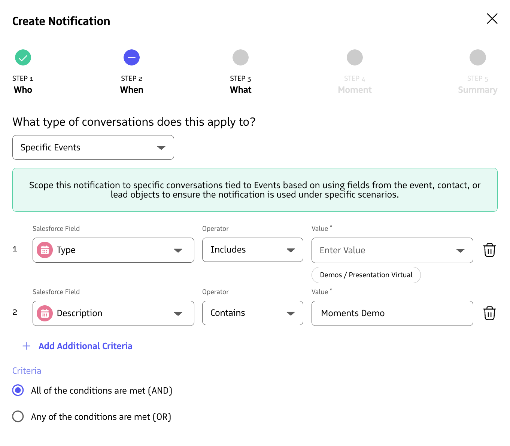510x446 pixels.
Task: Click the Step 2 When circle indicator
Action: coord(131,57)
